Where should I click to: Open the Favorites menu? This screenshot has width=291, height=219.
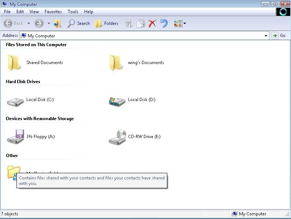click(x=53, y=12)
